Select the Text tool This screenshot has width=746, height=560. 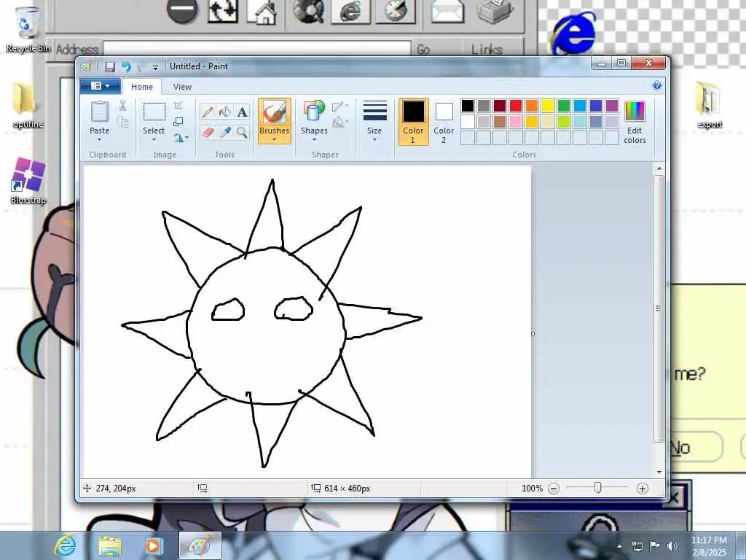pos(242,112)
